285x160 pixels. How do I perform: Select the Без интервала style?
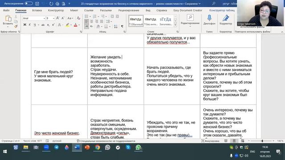[x=151, y=21]
